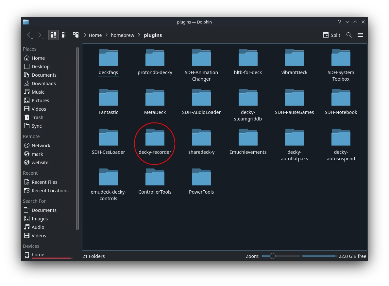
Task: Select the decky-recorder folder
Action: (155, 141)
